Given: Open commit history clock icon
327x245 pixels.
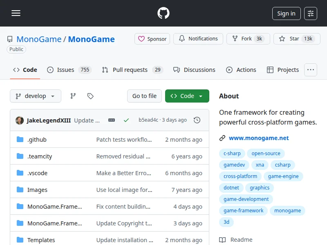Looking at the screenshot, I should click(x=197, y=120).
